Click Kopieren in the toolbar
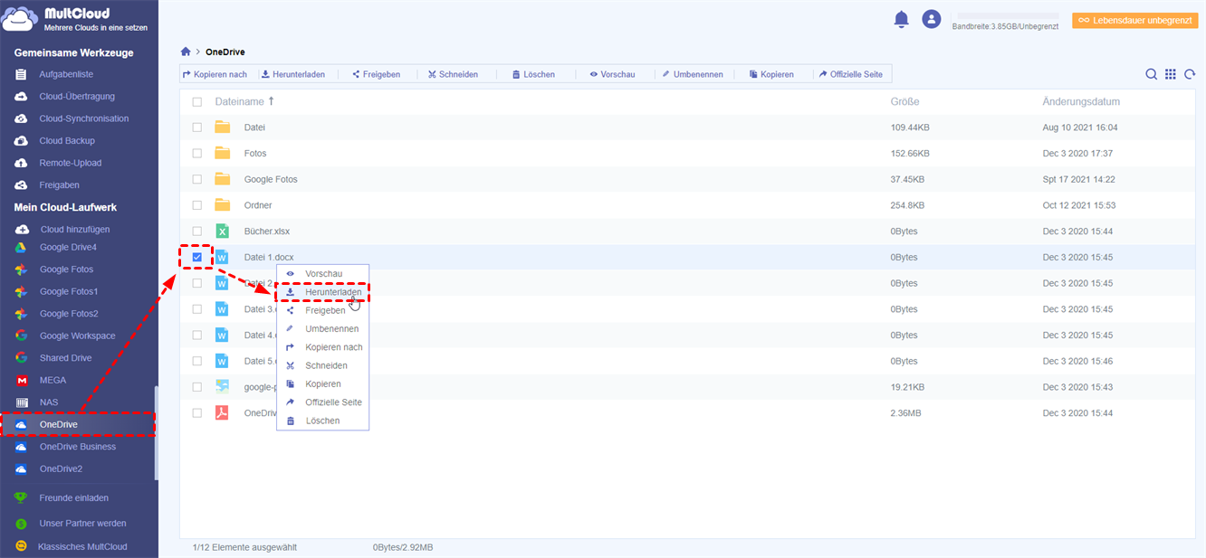 (771, 74)
